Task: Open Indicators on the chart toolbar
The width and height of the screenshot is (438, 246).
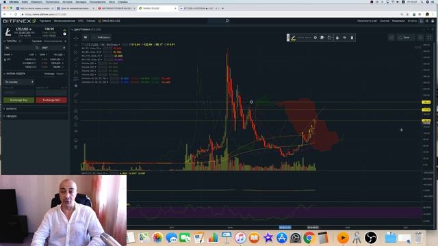Action: [101, 38]
